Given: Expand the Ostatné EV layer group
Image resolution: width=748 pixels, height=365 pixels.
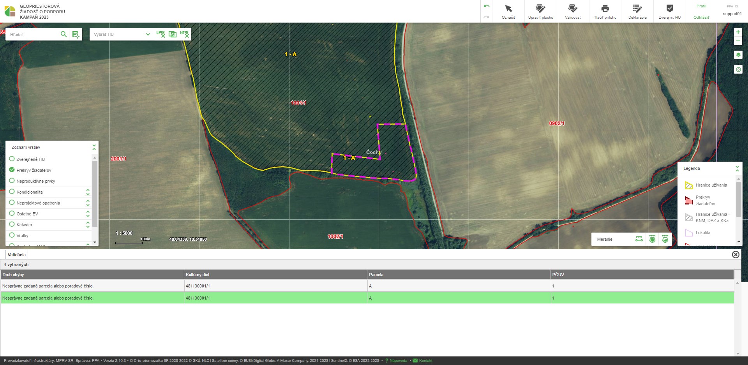Looking at the screenshot, I should (88, 214).
